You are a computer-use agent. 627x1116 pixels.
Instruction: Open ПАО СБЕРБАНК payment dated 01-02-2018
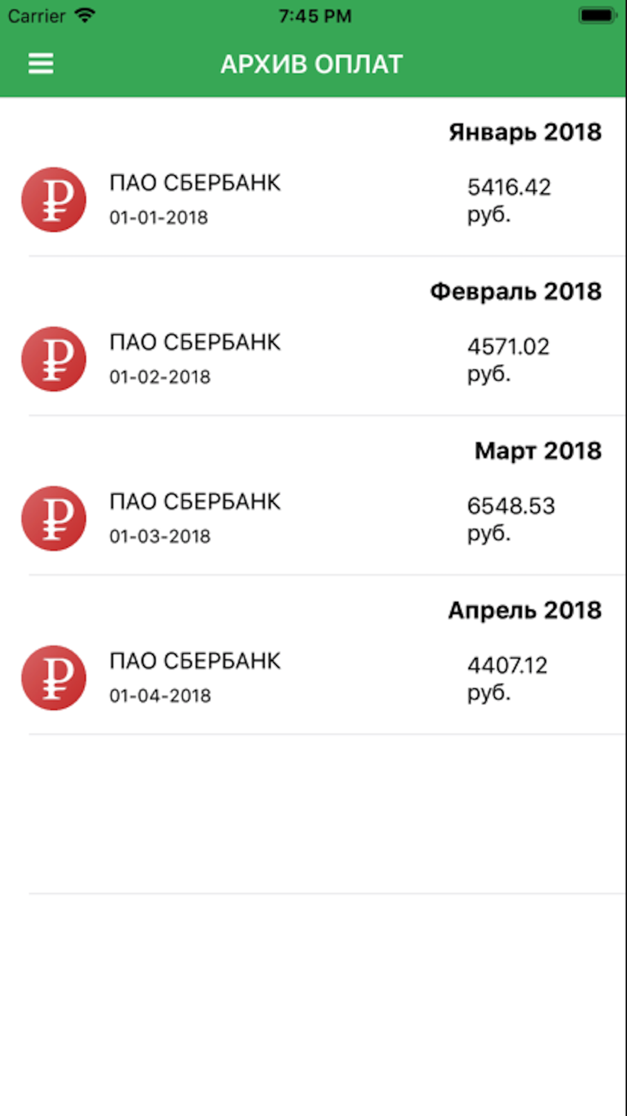pyautogui.click(x=313, y=359)
